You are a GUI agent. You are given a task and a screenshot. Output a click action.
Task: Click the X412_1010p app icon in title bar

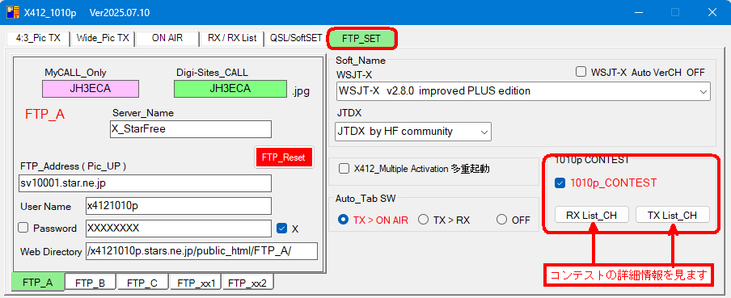coord(13,13)
